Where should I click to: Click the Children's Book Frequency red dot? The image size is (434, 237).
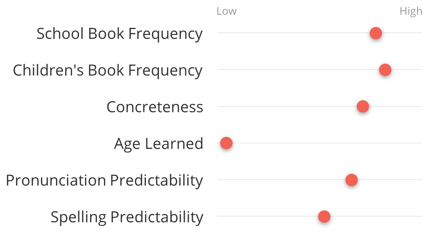tap(385, 70)
